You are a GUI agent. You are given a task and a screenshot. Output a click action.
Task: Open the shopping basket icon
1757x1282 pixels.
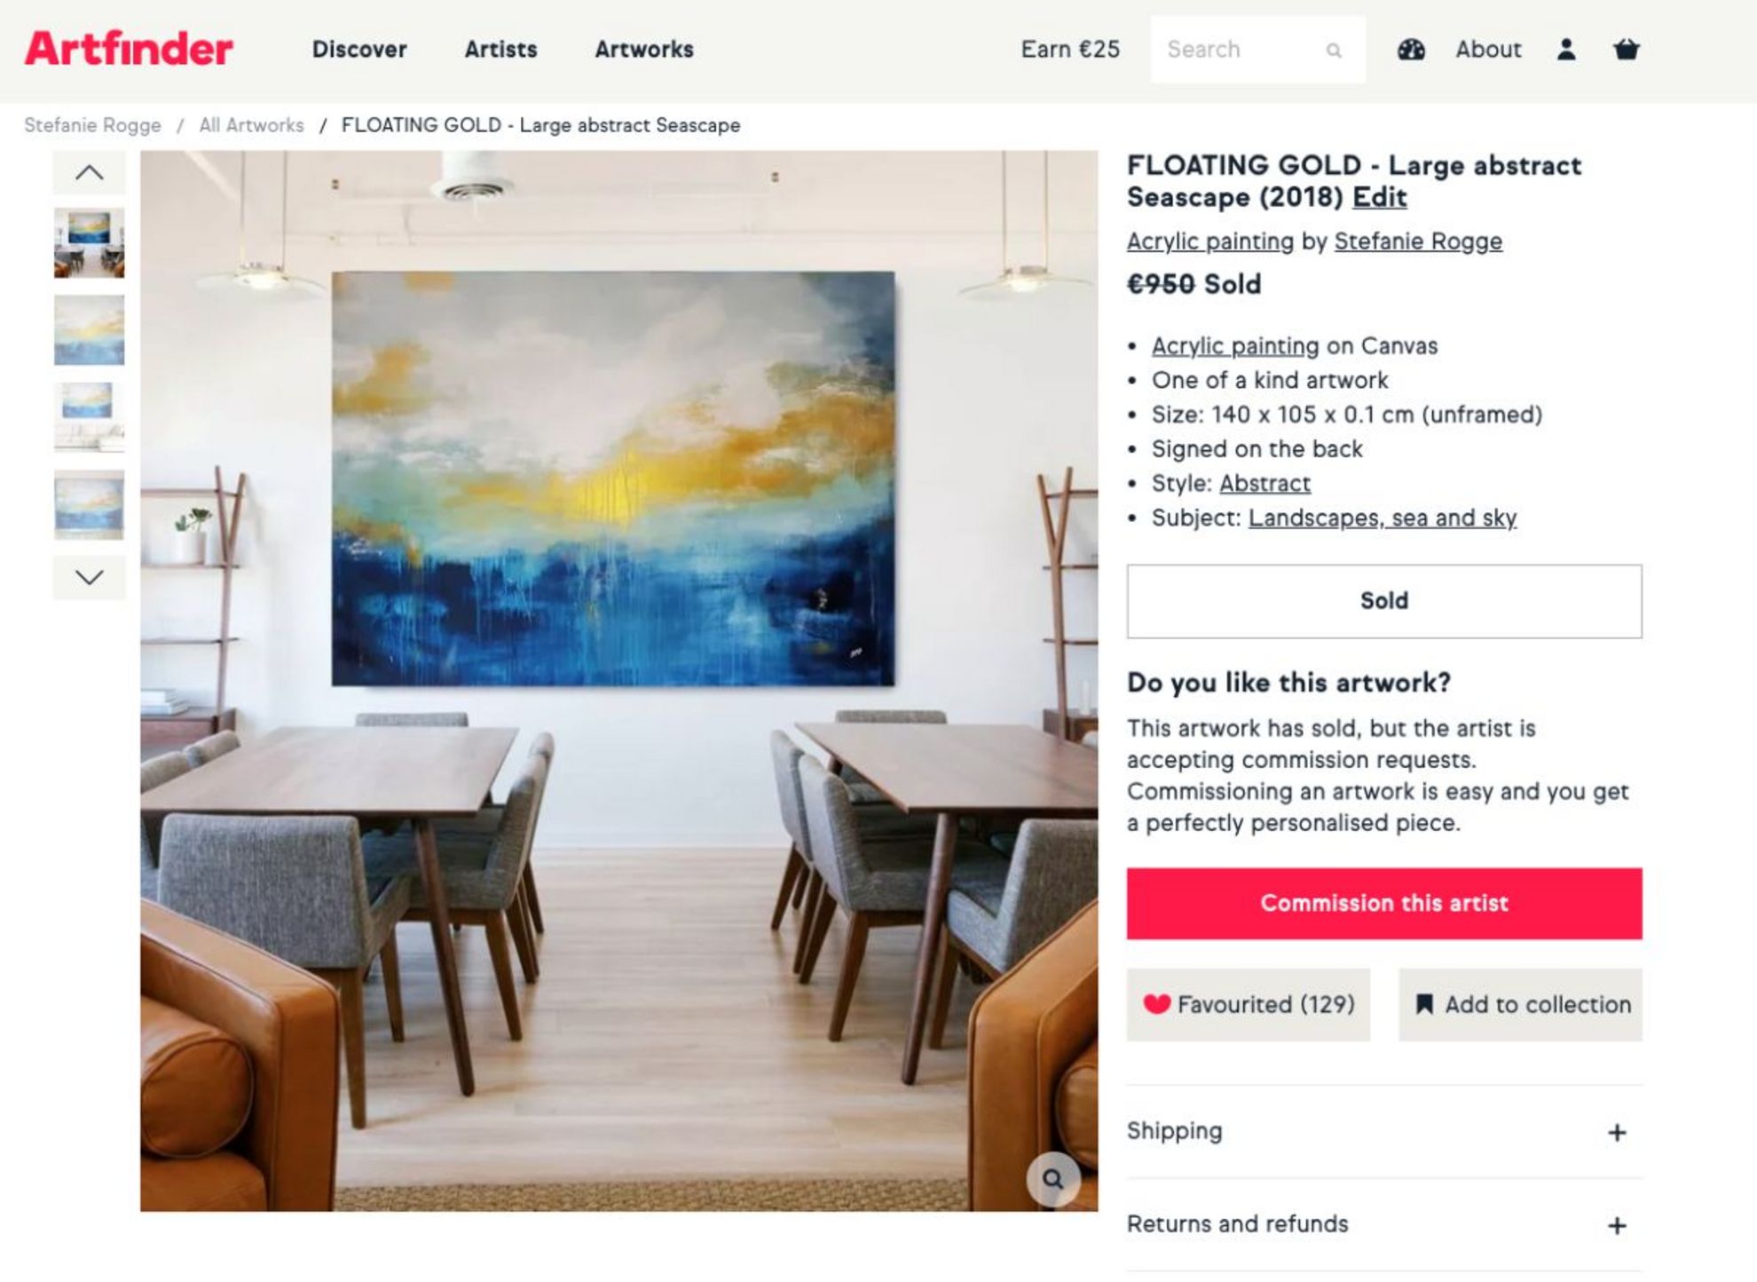pos(1626,50)
